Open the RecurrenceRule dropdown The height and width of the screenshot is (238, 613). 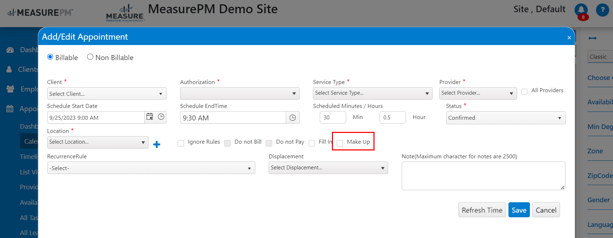[x=151, y=168]
